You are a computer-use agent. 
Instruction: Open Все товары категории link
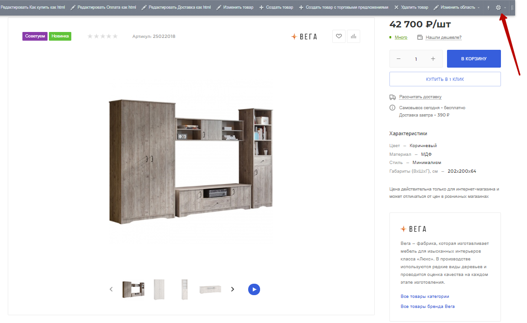(x=425, y=297)
